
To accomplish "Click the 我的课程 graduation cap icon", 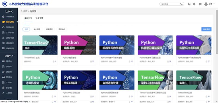I will pos(4,22).
